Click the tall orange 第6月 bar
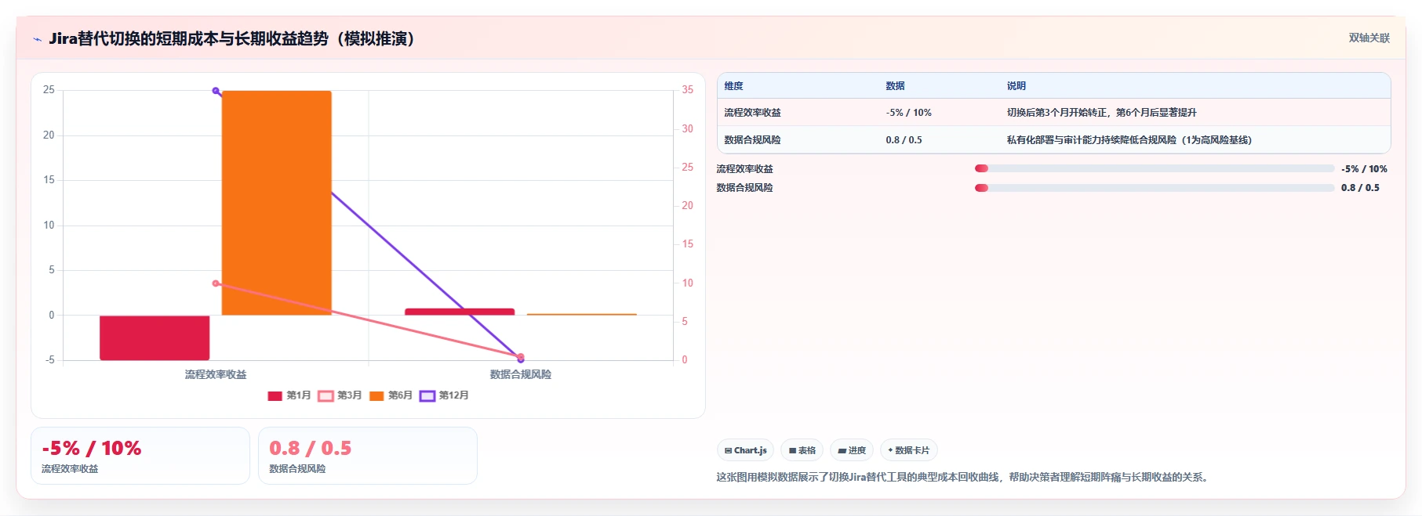The image size is (1422, 516). point(277,203)
